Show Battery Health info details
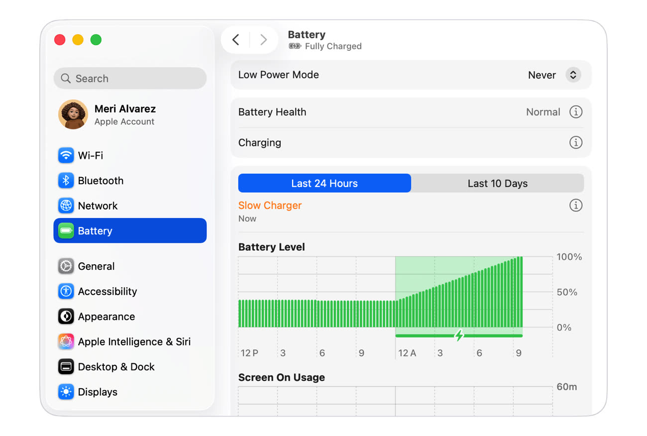The height and width of the screenshot is (436, 647). pyautogui.click(x=575, y=112)
